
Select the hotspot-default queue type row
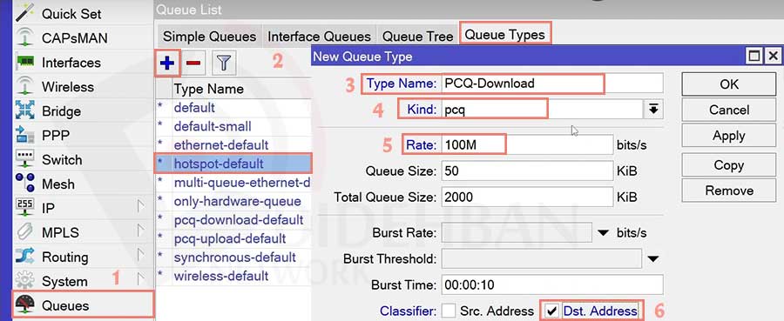point(233,164)
